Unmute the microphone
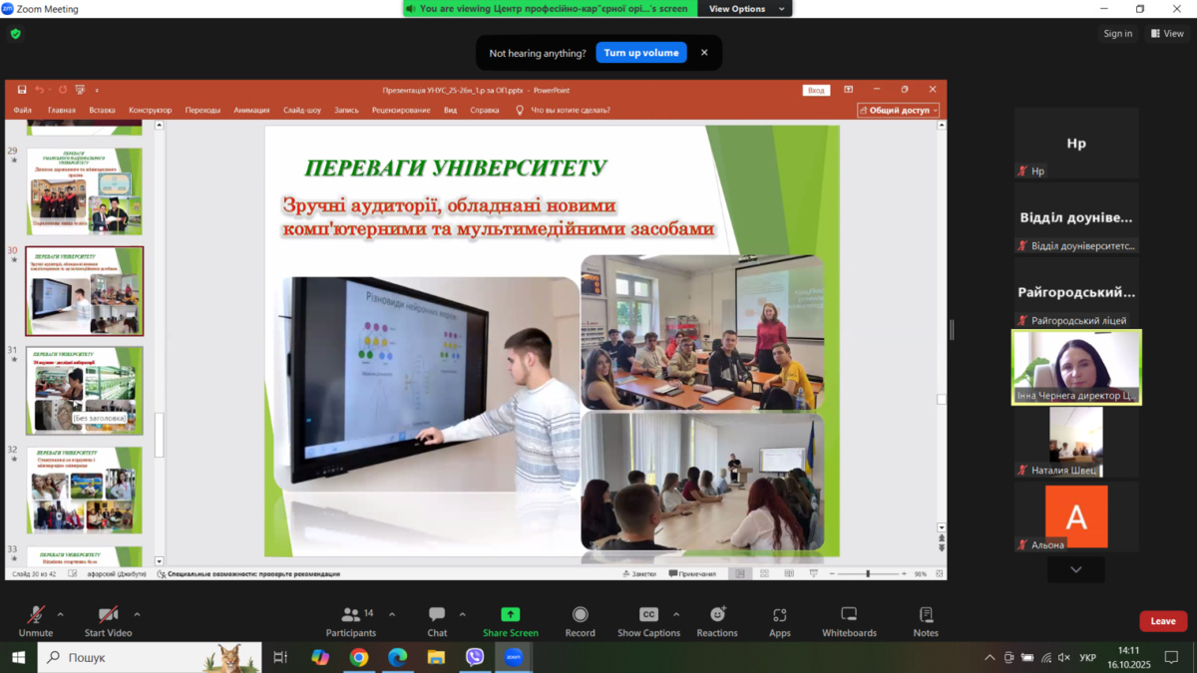The image size is (1197, 673). 36,621
